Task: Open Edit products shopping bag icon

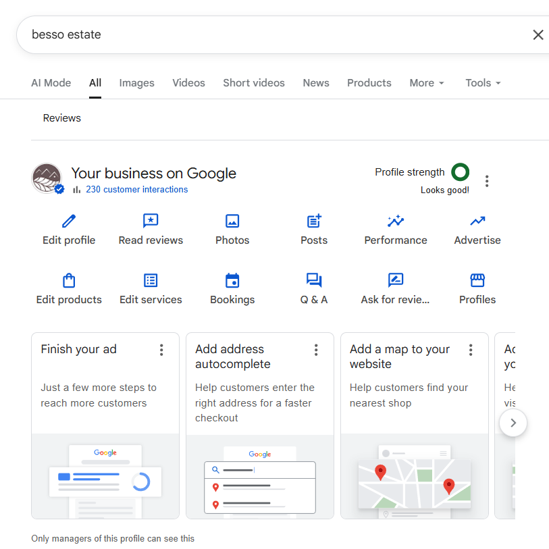Action: point(69,280)
